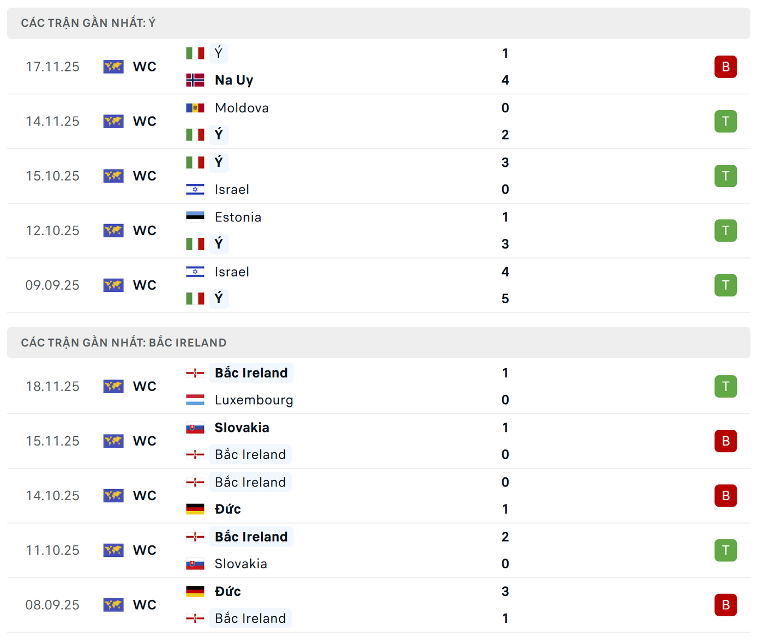
Task: Click the red B badge for 14.10.25 match
Action: (725, 495)
